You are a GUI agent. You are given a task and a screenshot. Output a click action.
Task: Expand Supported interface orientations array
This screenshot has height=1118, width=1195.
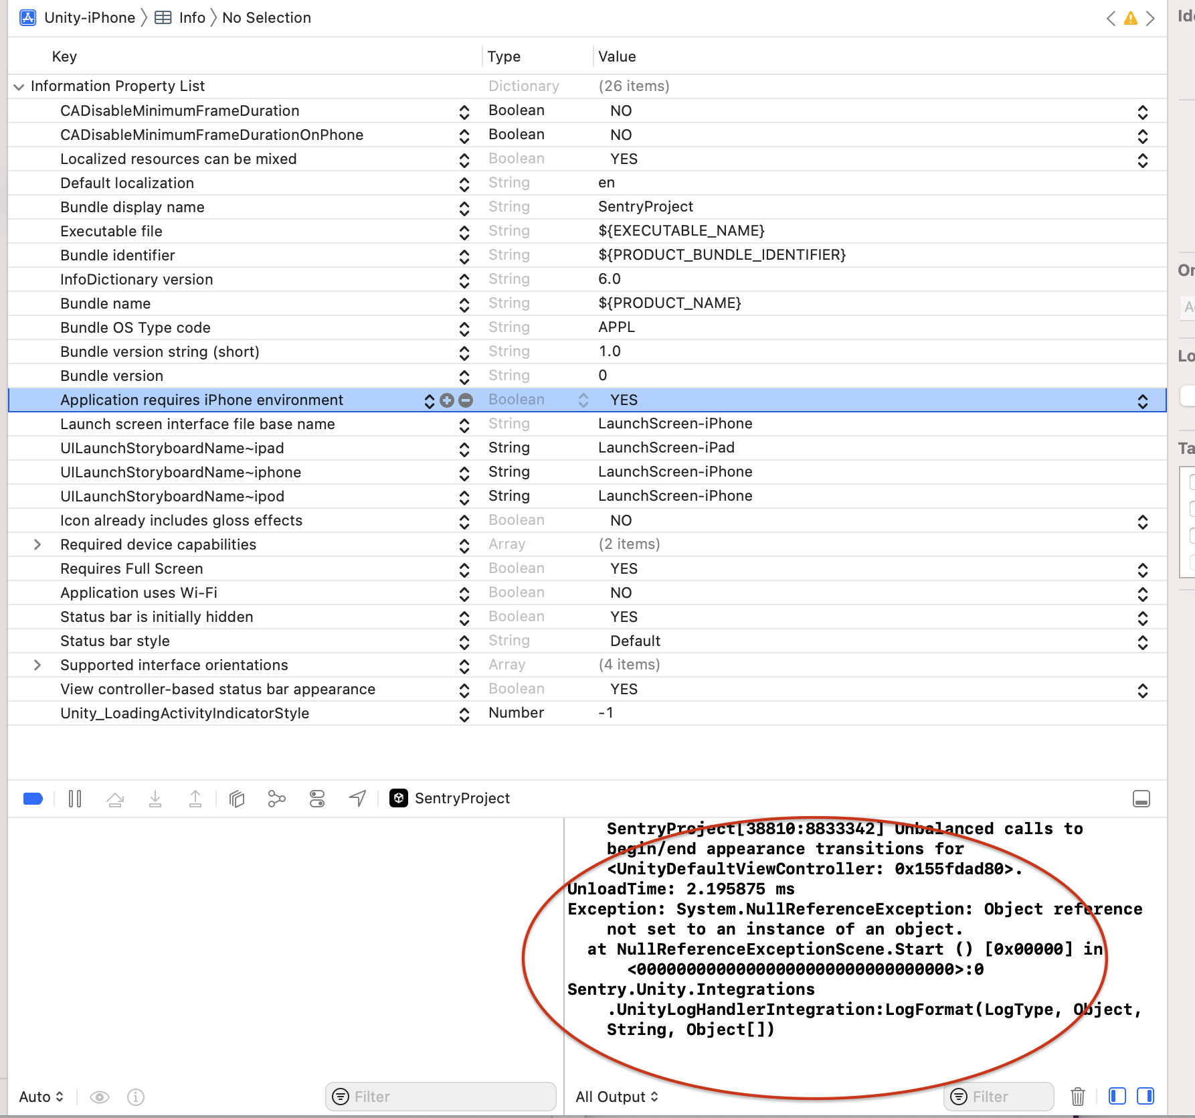coord(37,665)
